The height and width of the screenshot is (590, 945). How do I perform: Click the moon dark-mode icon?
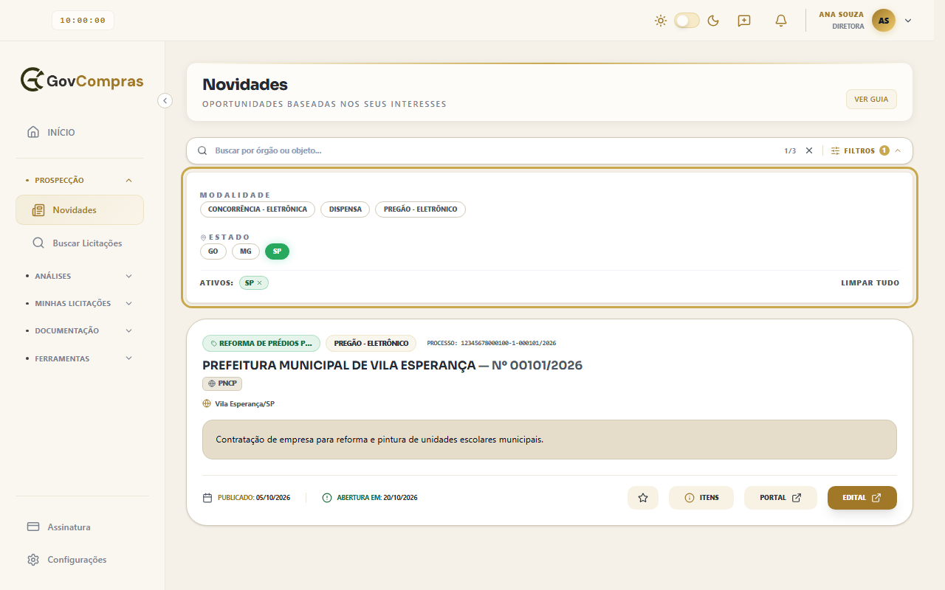point(713,21)
